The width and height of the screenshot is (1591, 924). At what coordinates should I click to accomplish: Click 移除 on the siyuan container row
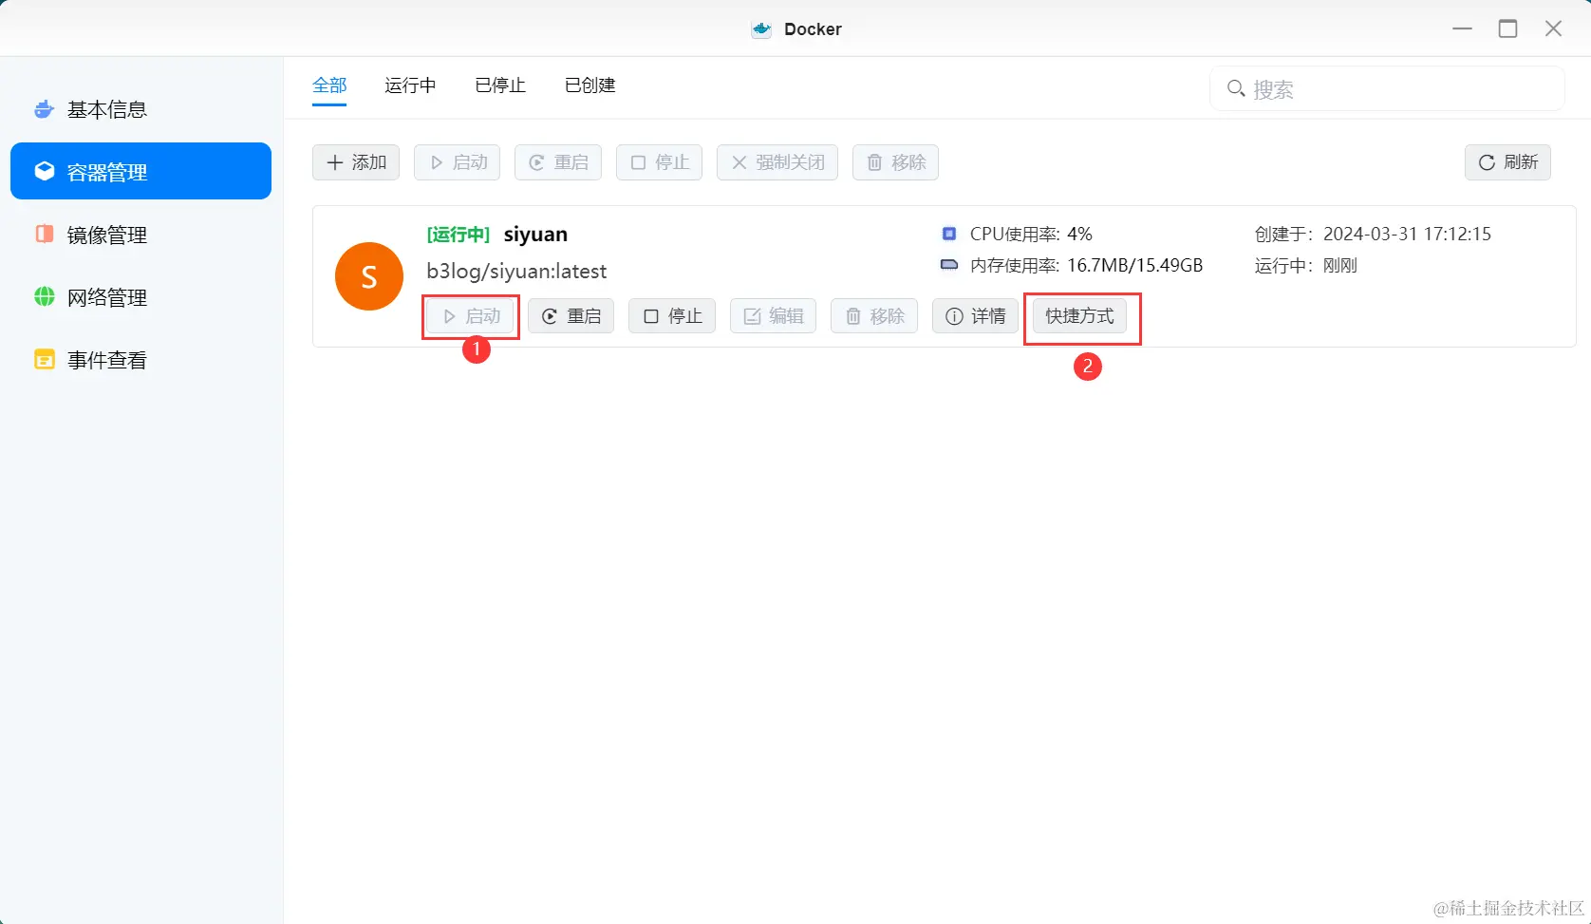coord(874,316)
